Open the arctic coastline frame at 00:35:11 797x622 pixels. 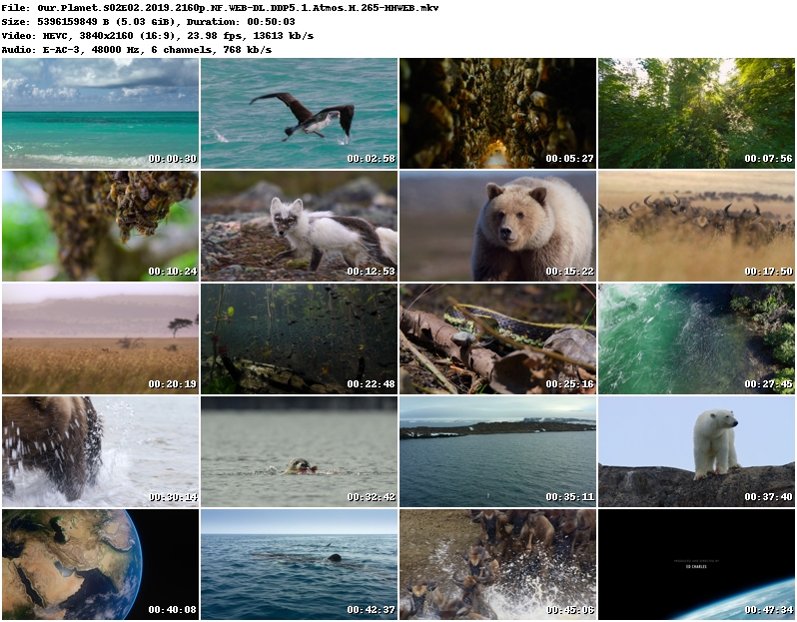click(x=497, y=451)
